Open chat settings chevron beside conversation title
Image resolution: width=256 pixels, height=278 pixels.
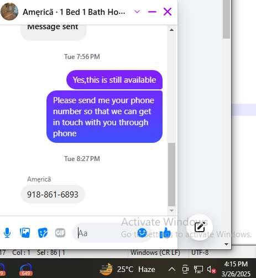coord(137,12)
